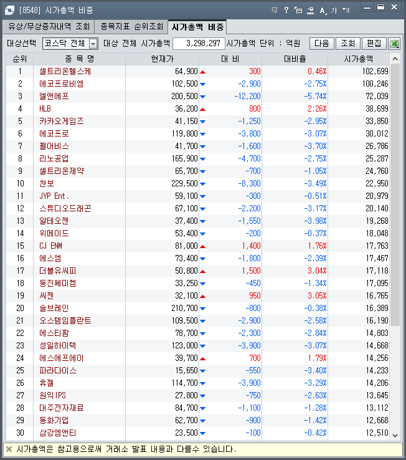Screen dimensions: 406x460
Task: Select stock 원익IPS
Action: click(53, 395)
